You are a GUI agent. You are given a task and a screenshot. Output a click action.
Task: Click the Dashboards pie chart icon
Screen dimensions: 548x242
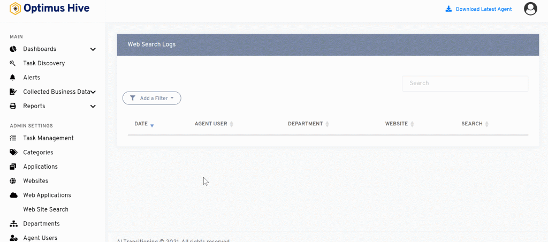click(13, 49)
